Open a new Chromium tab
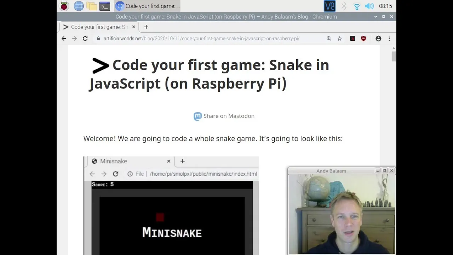Viewport: 453px width, 255px height. pyautogui.click(x=146, y=27)
